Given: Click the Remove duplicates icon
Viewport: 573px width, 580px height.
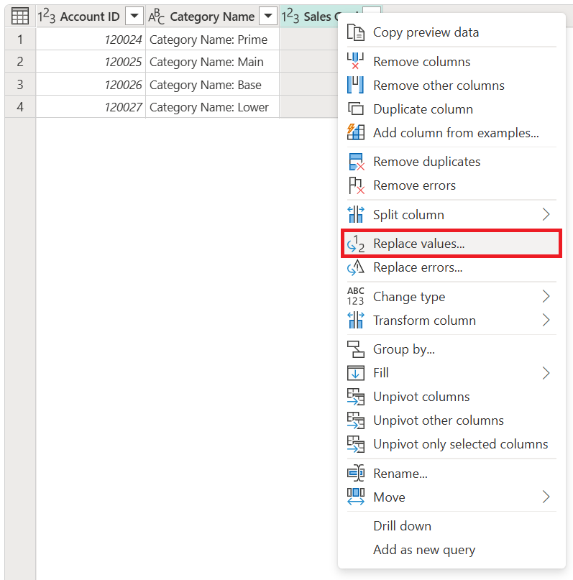Looking at the screenshot, I should (x=356, y=161).
